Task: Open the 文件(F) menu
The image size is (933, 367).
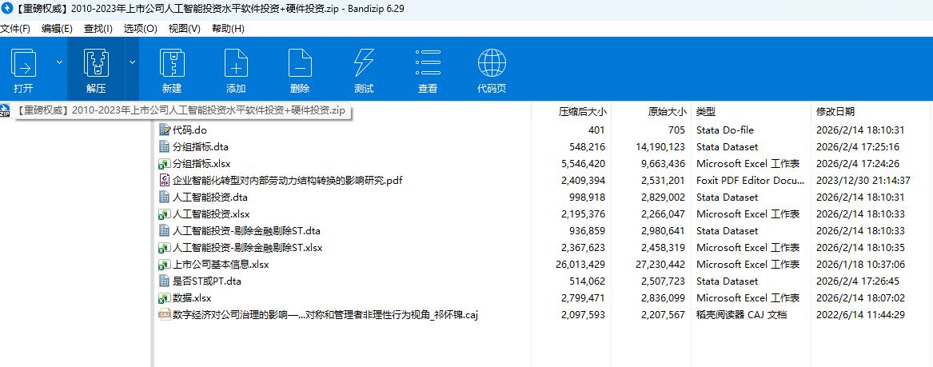Action: 15,29
